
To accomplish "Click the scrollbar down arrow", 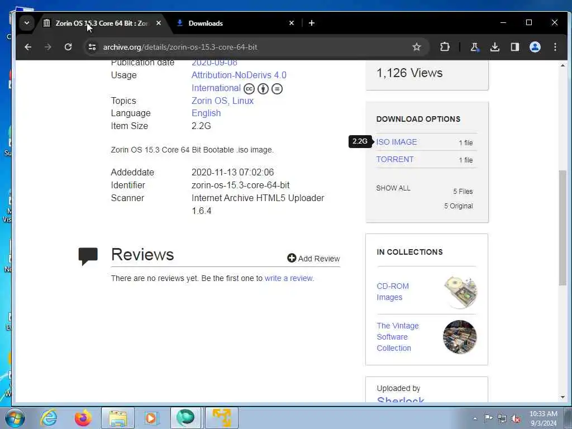I will pyautogui.click(x=563, y=397).
